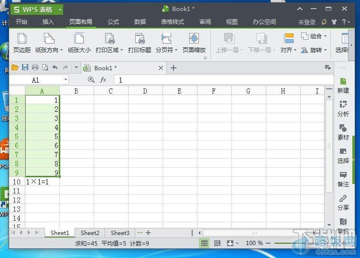360x258 pixels.
Task: Click the fx insert function icon
Action: (103, 80)
